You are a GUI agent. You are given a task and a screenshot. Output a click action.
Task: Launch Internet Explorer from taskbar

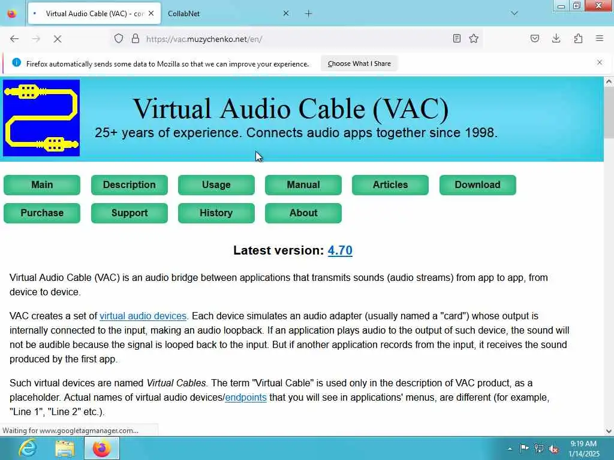pos(28,448)
